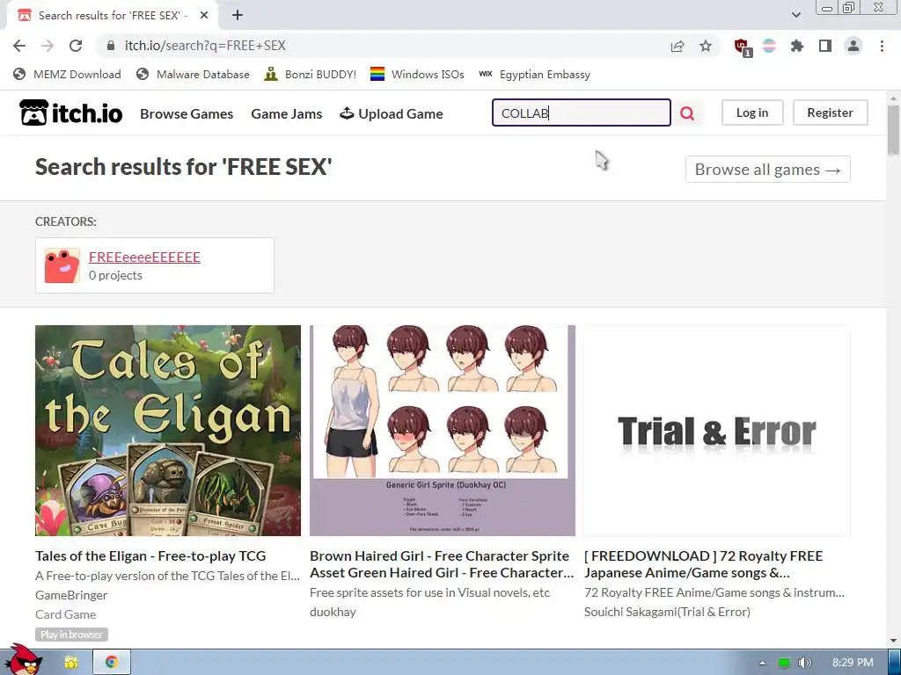This screenshot has height=675, width=901.
Task: Open the Tales of the Eligan thumbnail
Action: (168, 431)
